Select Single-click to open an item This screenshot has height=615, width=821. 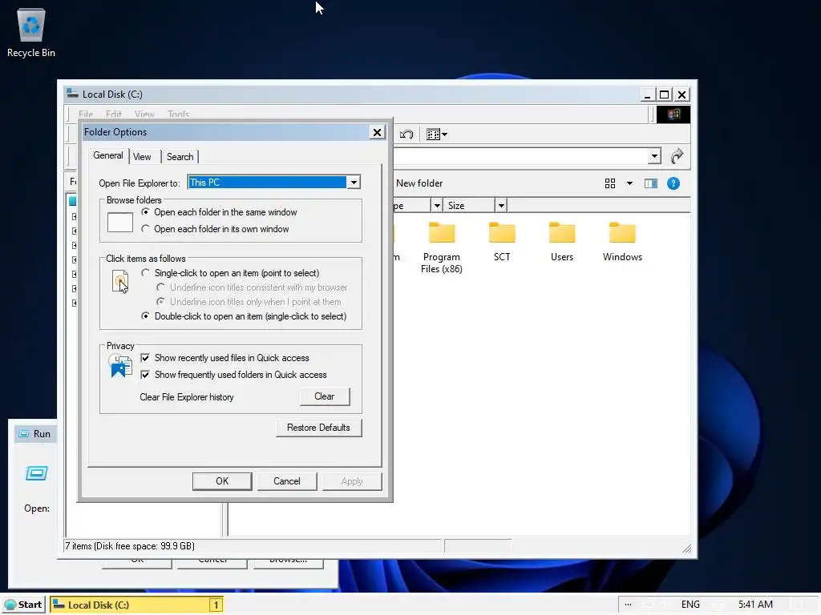(x=230, y=273)
